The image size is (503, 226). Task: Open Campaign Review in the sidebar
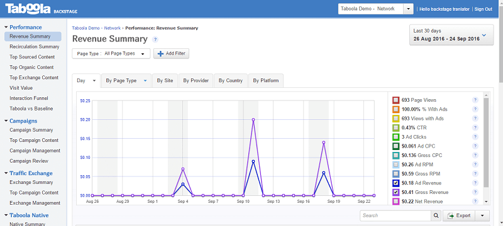(29, 161)
